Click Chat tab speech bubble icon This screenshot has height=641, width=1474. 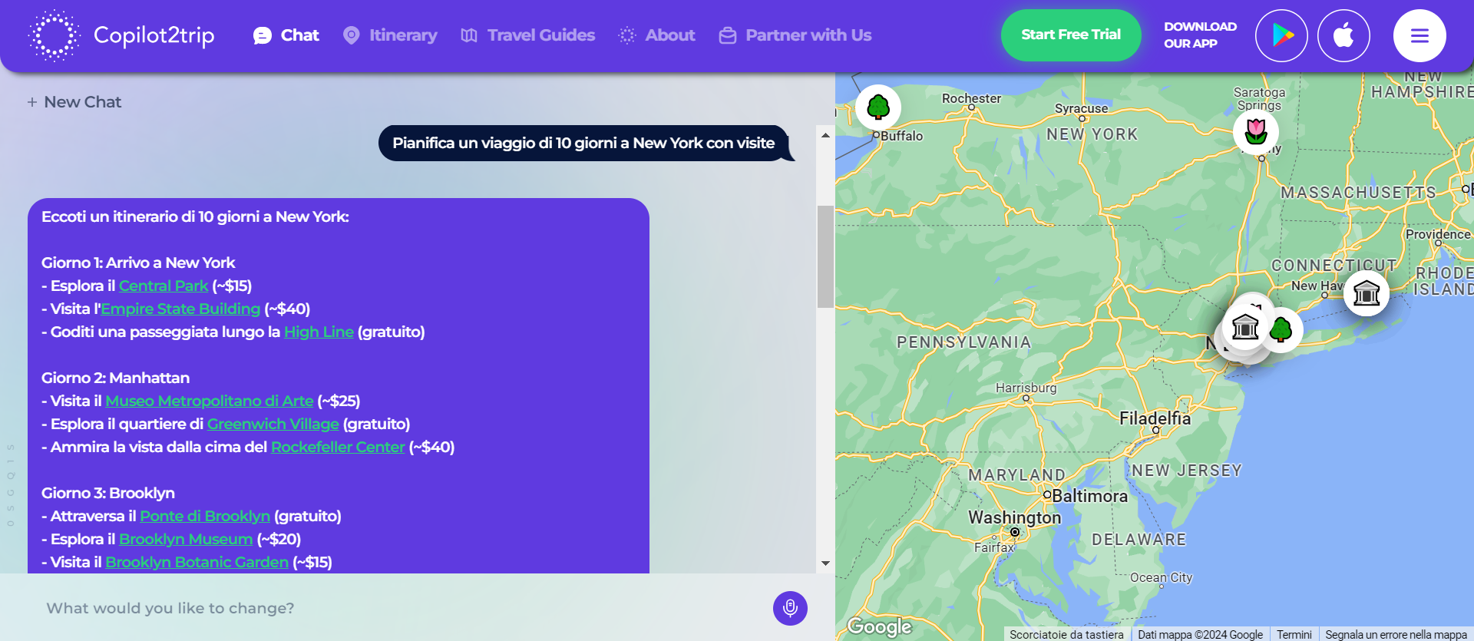[x=263, y=35]
